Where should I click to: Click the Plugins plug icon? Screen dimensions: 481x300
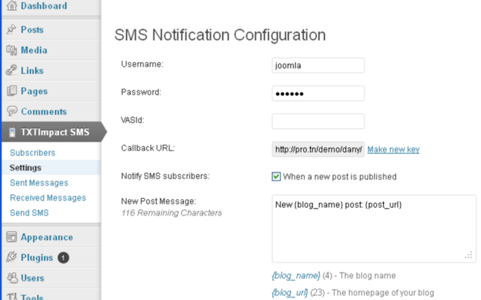[x=11, y=257]
